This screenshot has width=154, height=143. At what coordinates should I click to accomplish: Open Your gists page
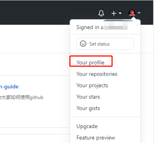pyautogui.click(x=88, y=108)
